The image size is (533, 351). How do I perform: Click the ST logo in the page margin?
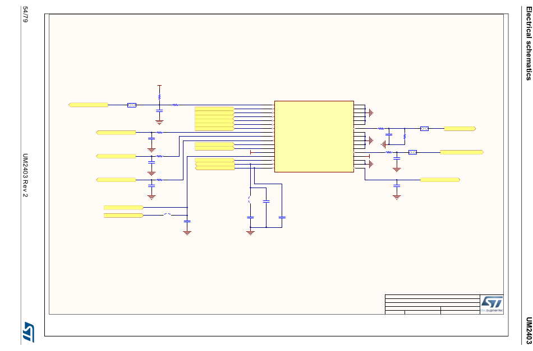(x=28, y=331)
